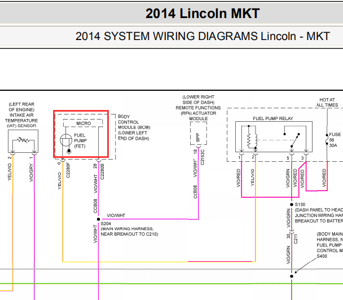The width and height of the screenshot is (343, 300).
Task: Select the YEL/VIO label under IAT pin 2
Action: click(x=10, y=172)
